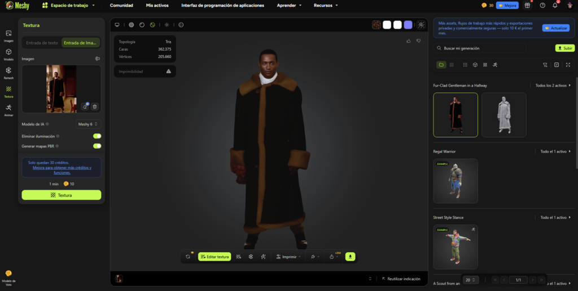
Task: Switch to Entrada de Imagen tab
Action: click(81, 43)
